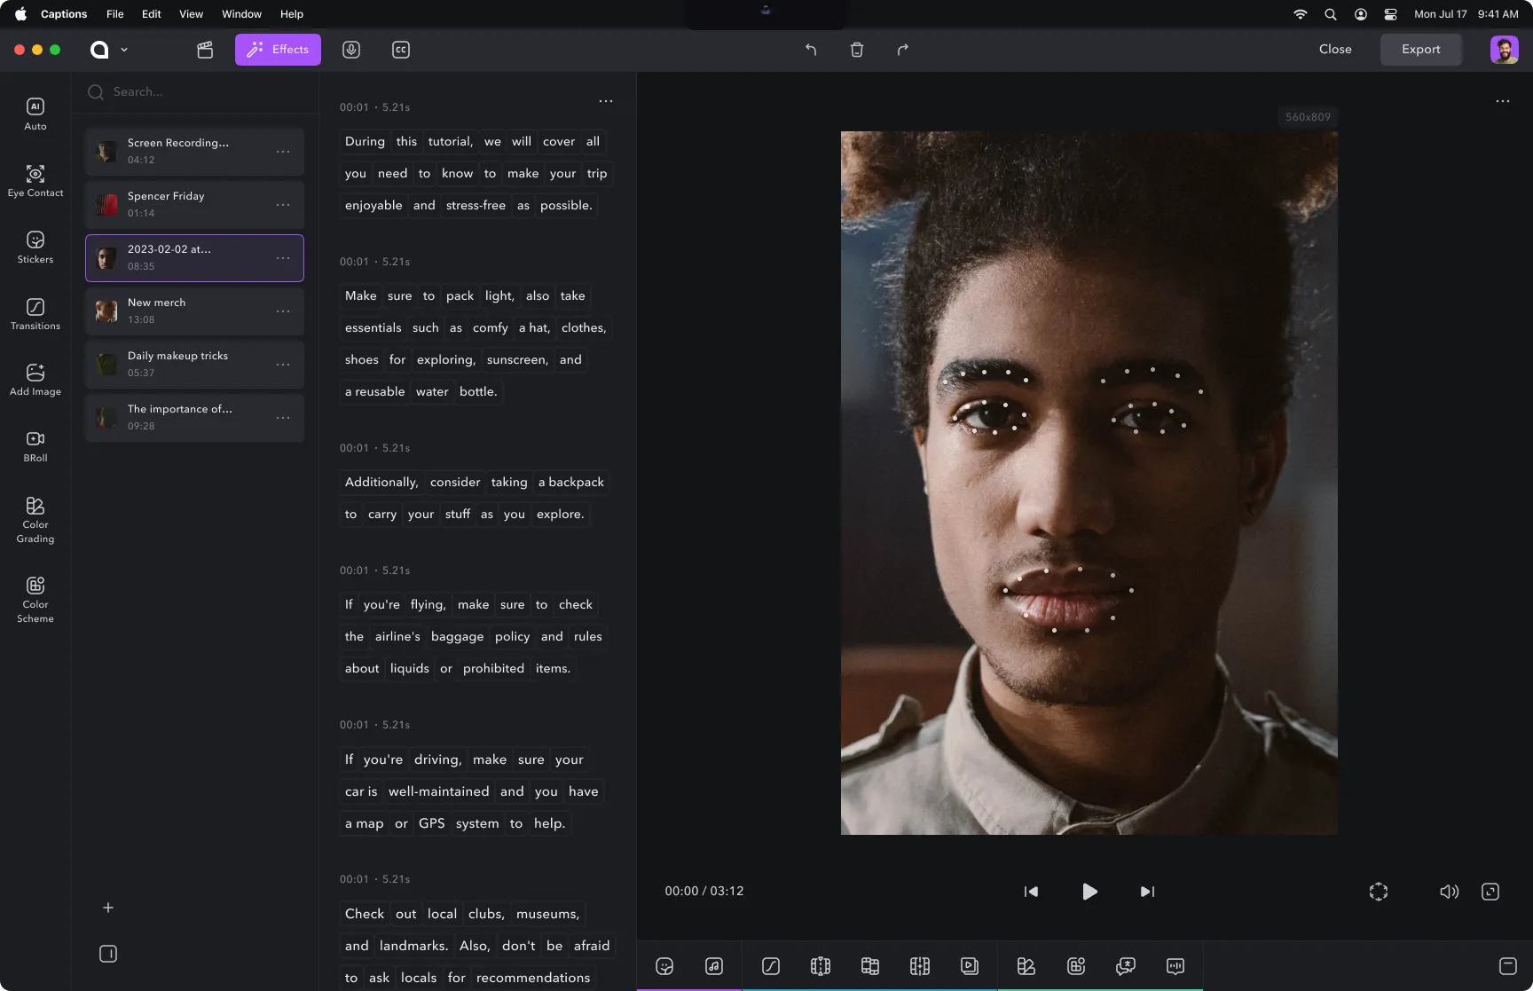Click the music icon in bottom toolbar
The height and width of the screenshot is (991, 1533).
[x=714, y=966]
